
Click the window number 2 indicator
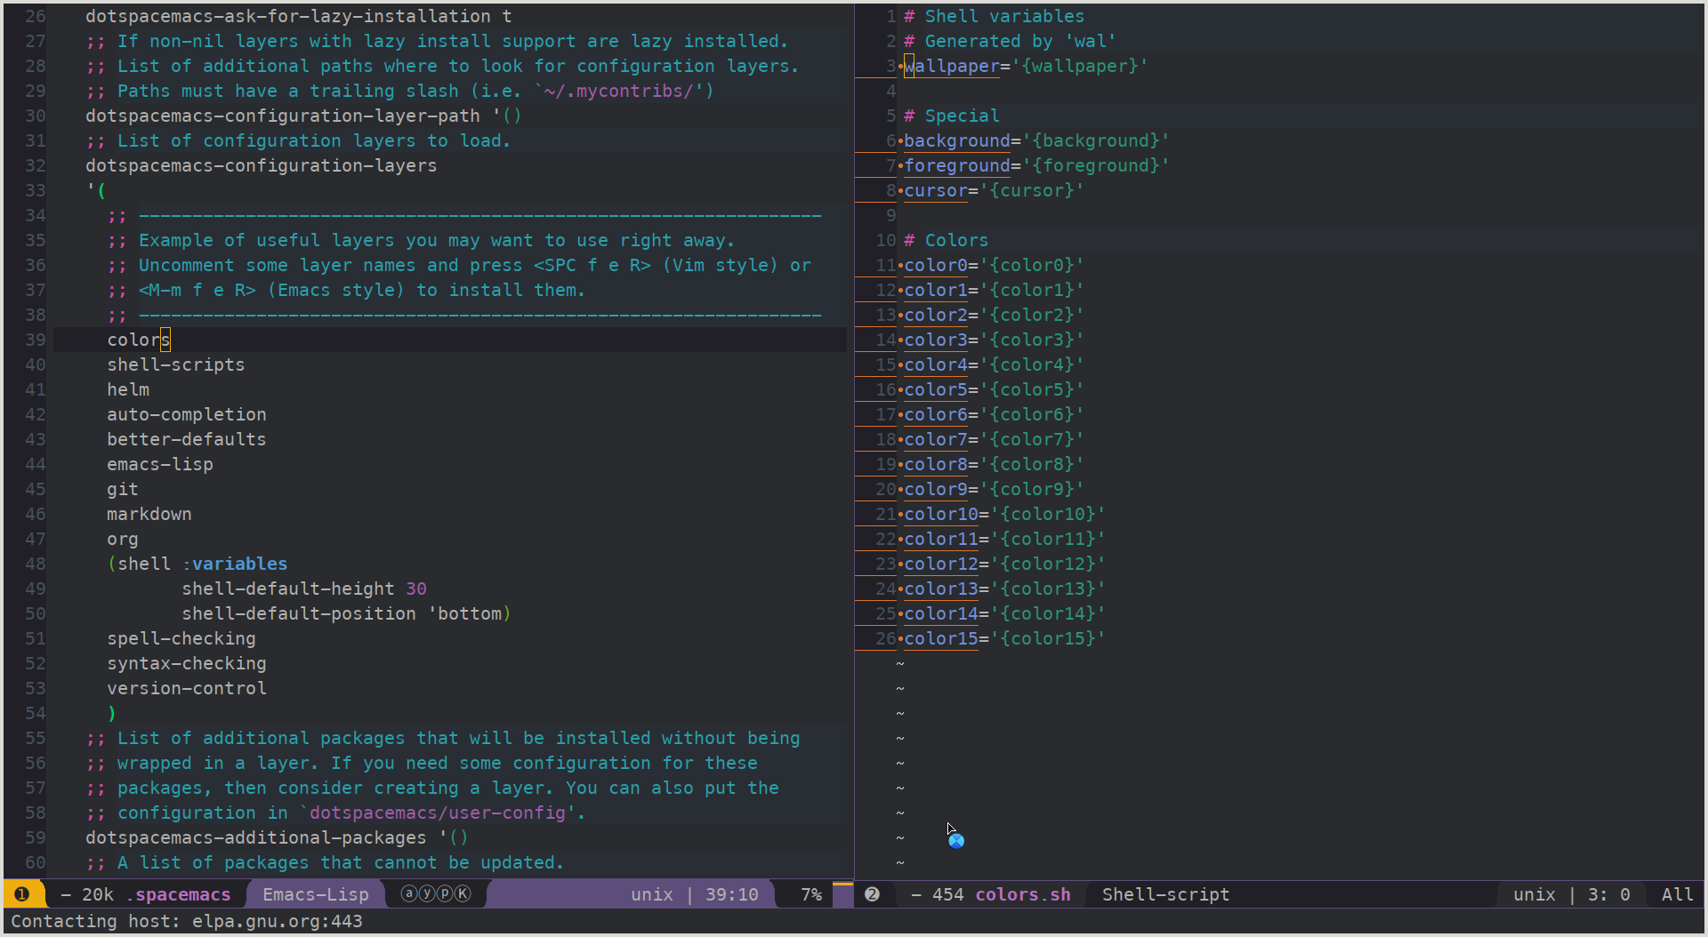(x=873, y=894)
